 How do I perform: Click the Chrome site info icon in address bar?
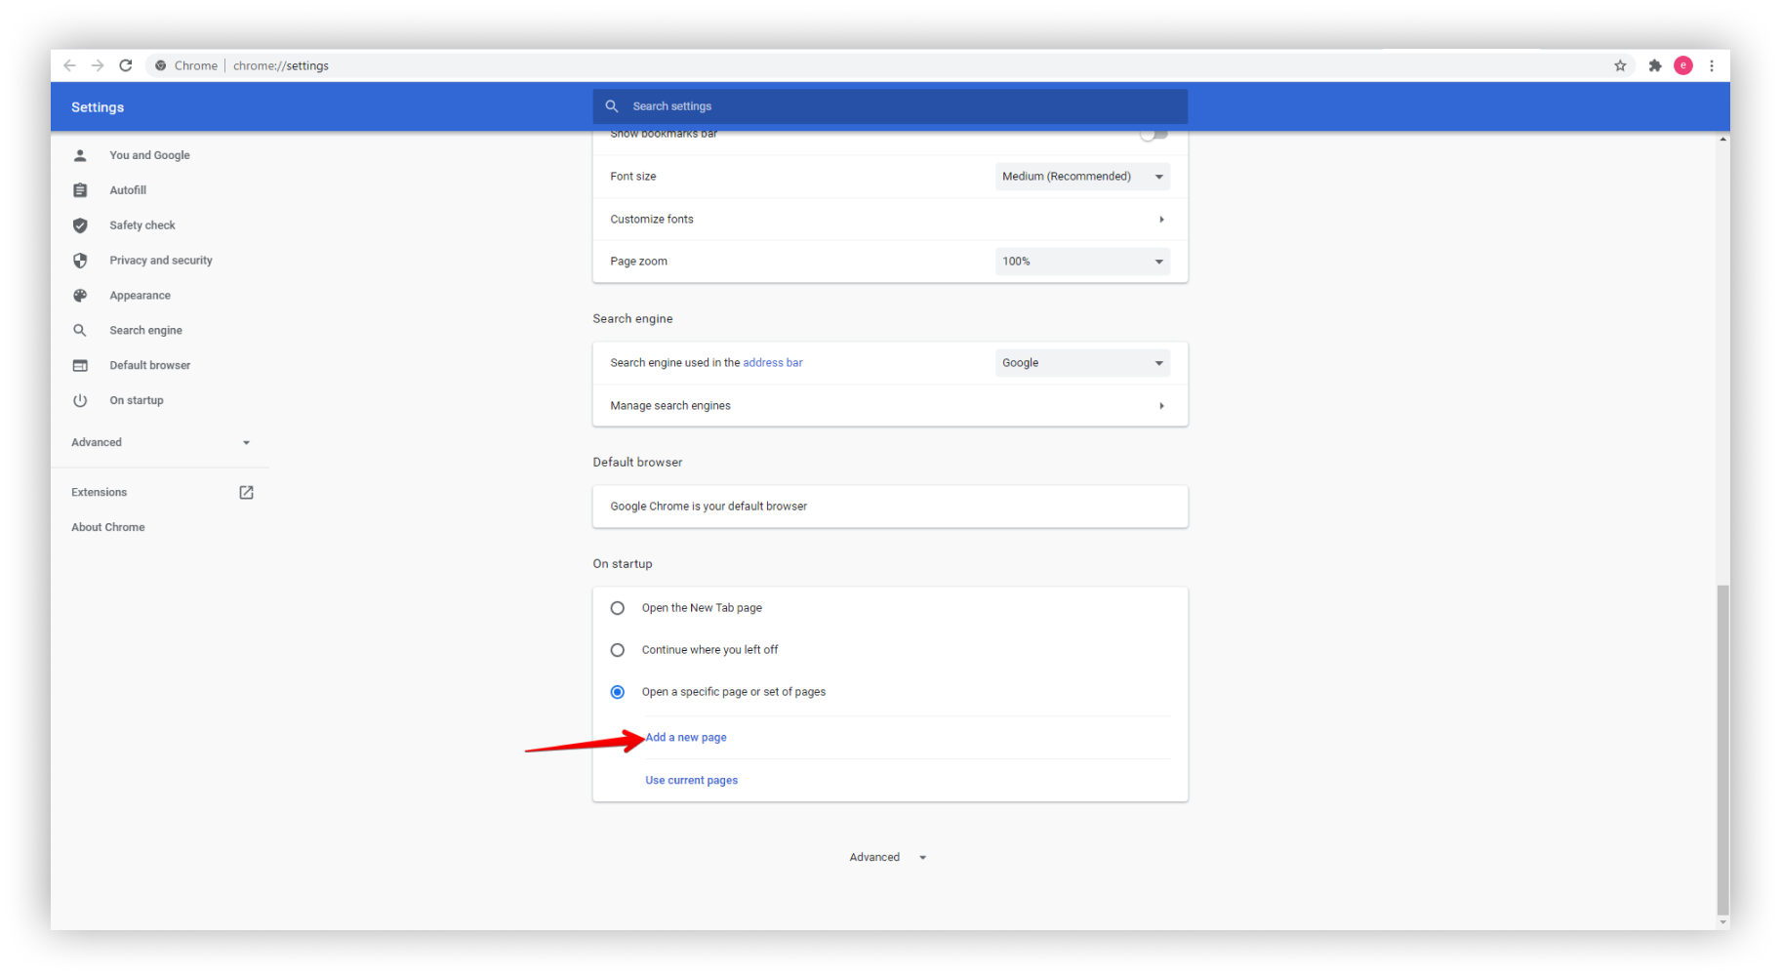point(161,65)
